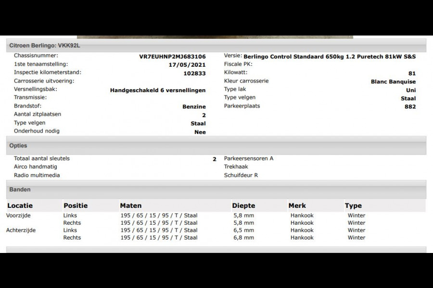Click the Citroen Berlingo: VKK92L section header
Viewport: 433px width, 288px height.
(x=216, y=46)
